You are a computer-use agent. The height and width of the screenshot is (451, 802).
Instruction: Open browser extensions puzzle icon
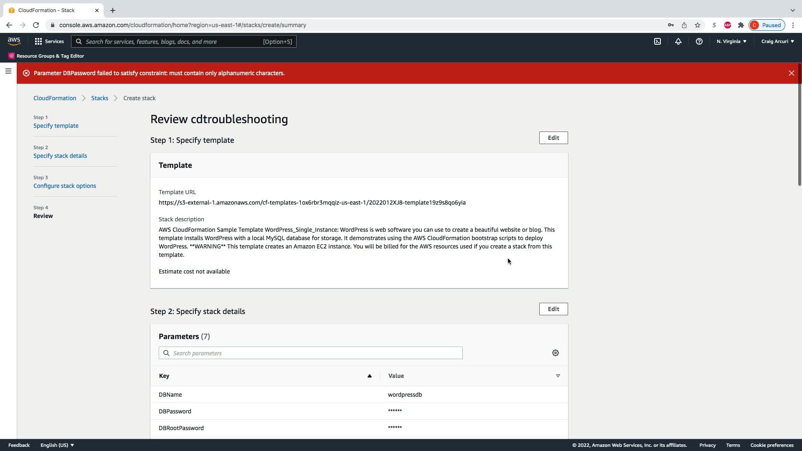pyautogui.click(x=741, y=25)
